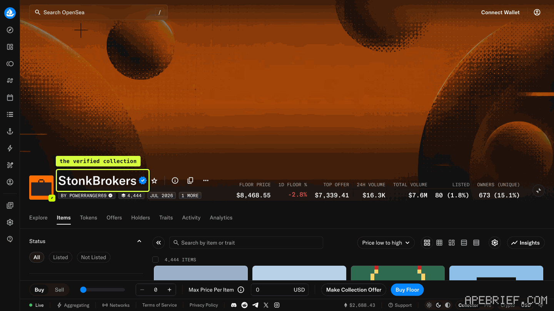Switch to Sell mode

click(59, 290)
